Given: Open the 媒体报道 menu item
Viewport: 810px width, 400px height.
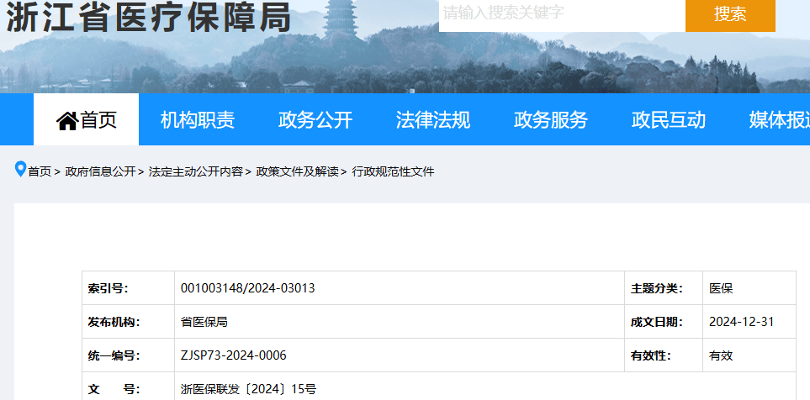Looking at the screenshot, I should click(x=780, y=119).
